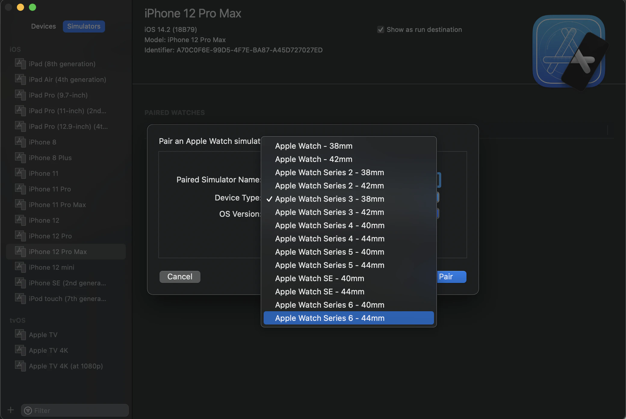The height and width of the screenshot is (419, 626).
Task: Select Apple Watch SE - 44mm
Action: 349,292
